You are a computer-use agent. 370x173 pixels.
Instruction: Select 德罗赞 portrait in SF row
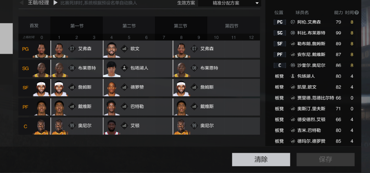click(x=112, y=88)
